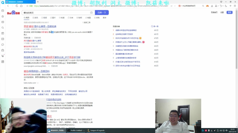Switch to the 知道 tab
The width and height of the screenshot is (238, 133).
point(61,18)
